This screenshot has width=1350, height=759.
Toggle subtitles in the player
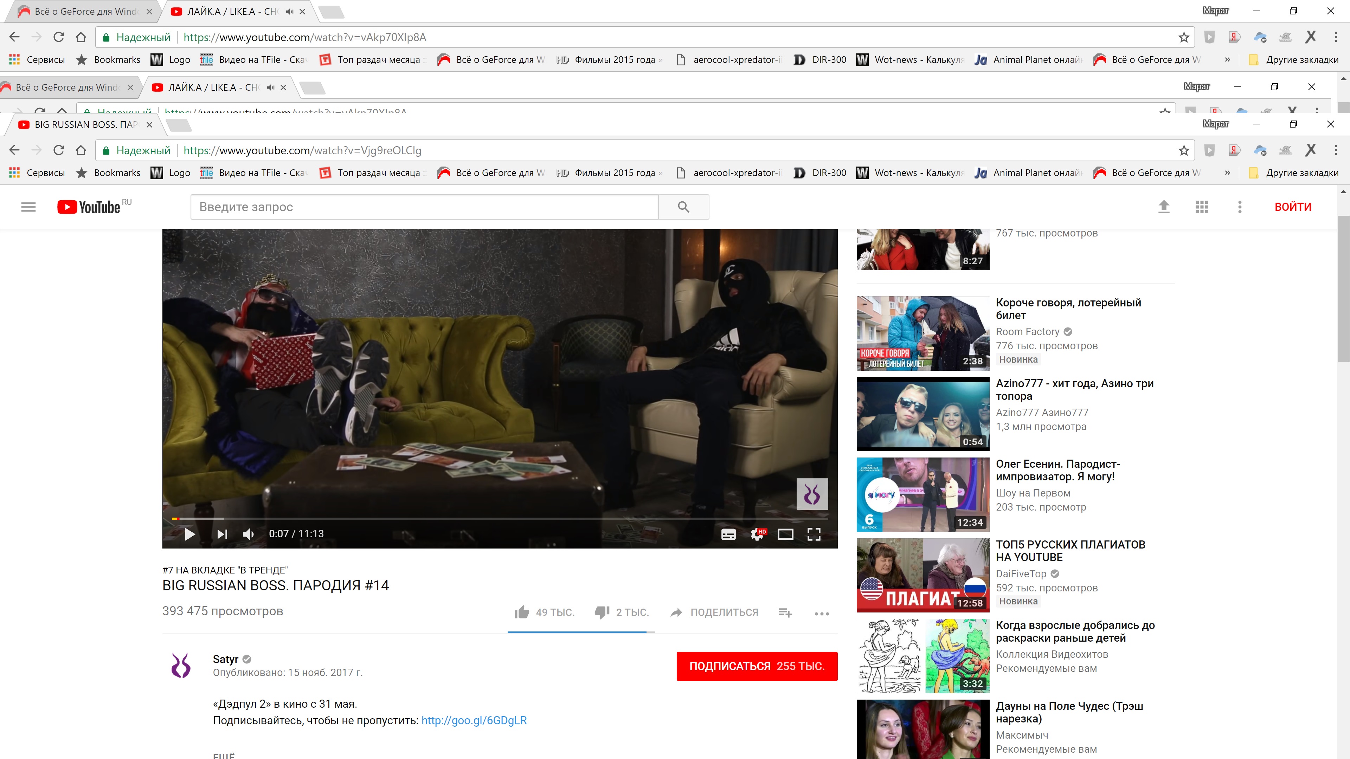728,534
